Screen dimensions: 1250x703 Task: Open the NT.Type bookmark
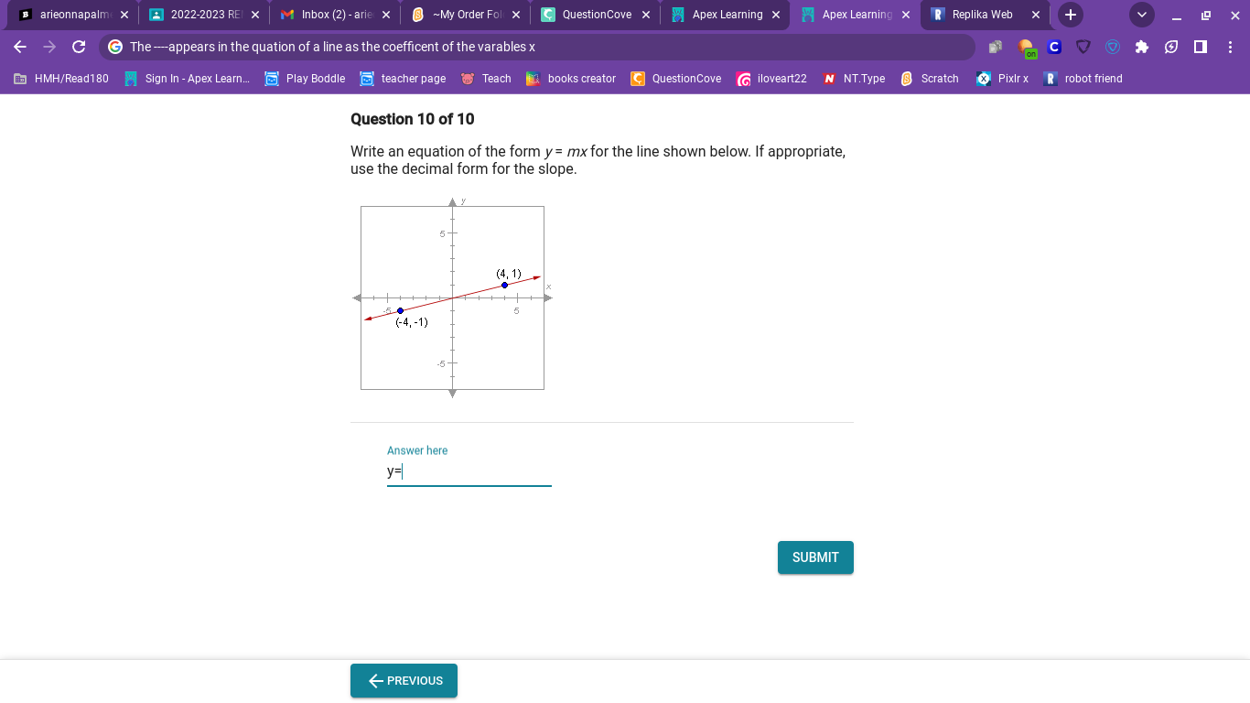854,79
